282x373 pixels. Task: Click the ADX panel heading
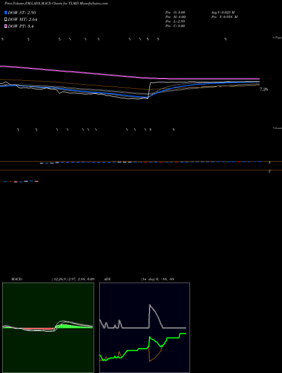point(107,279)
